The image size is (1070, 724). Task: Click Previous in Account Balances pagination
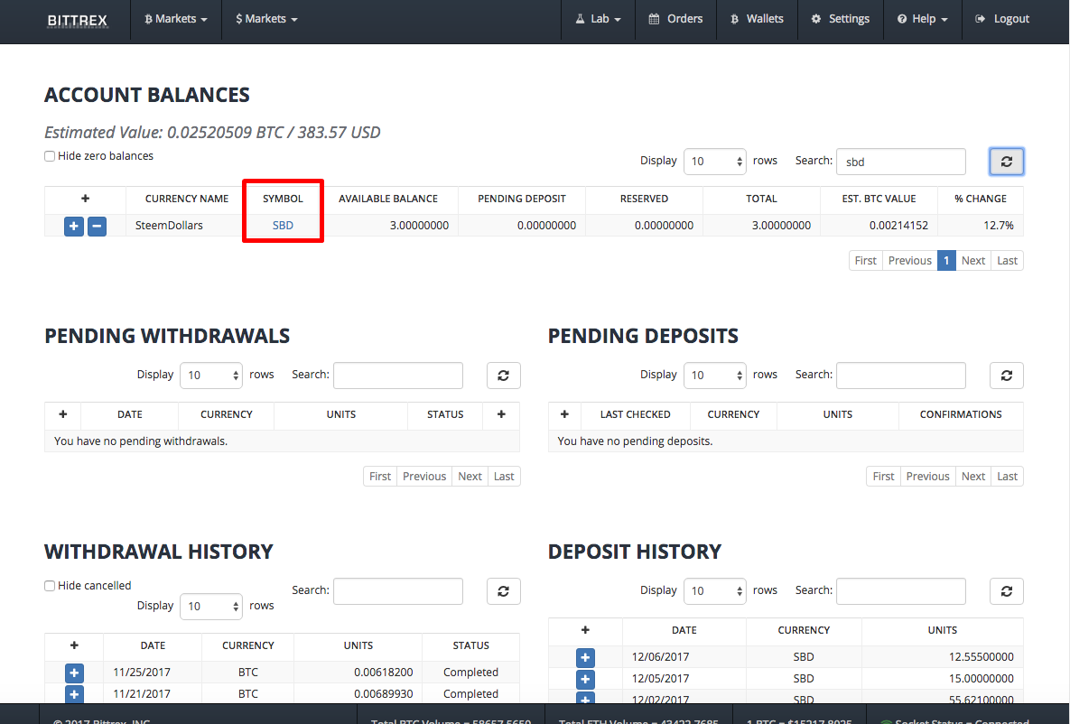(909, 261)
